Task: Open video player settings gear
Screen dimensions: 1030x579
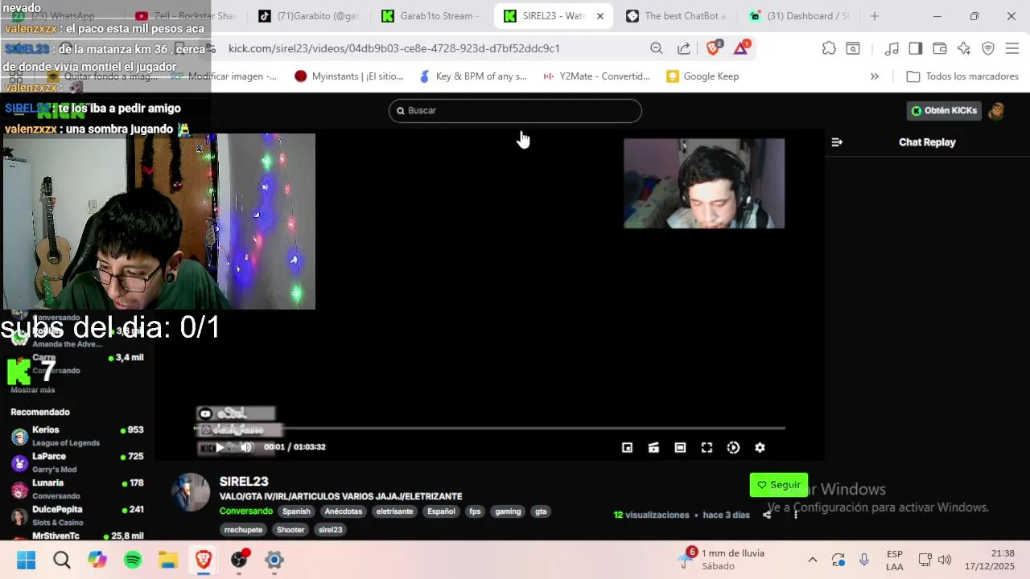Action: (x=760, y=448)
